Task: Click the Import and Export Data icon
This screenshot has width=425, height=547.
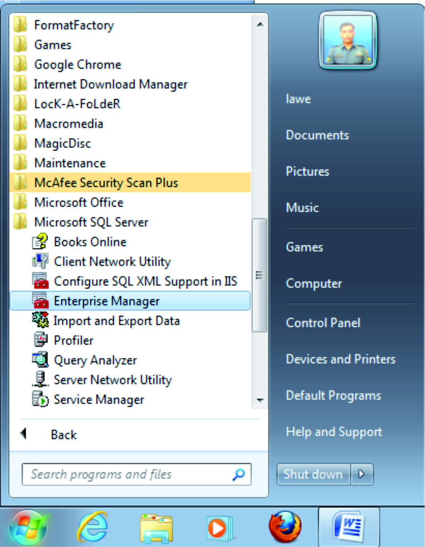Action: (40, 320)
